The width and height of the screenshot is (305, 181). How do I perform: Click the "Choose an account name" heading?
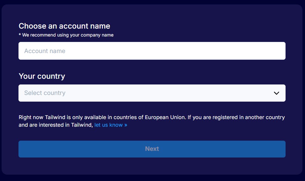tap(64, 26)
